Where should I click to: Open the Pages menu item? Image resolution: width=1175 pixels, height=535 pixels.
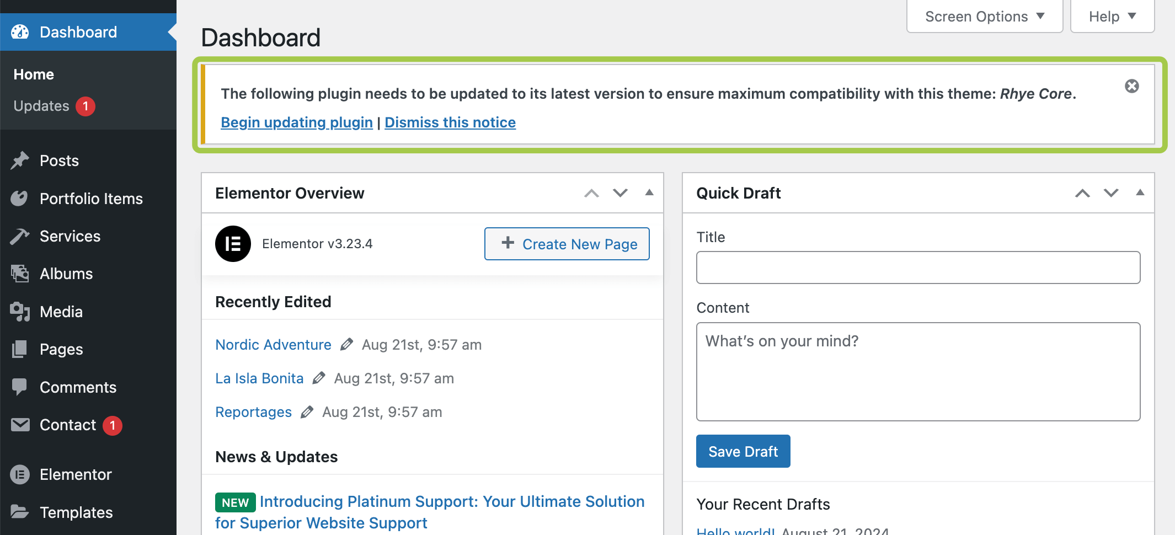pyautogui.click(x=61, y=349)
